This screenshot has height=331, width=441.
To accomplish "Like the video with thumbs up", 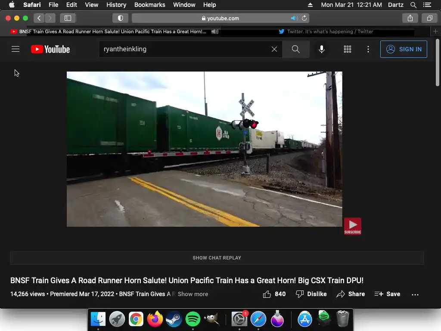I will click(x=274, y=294).
